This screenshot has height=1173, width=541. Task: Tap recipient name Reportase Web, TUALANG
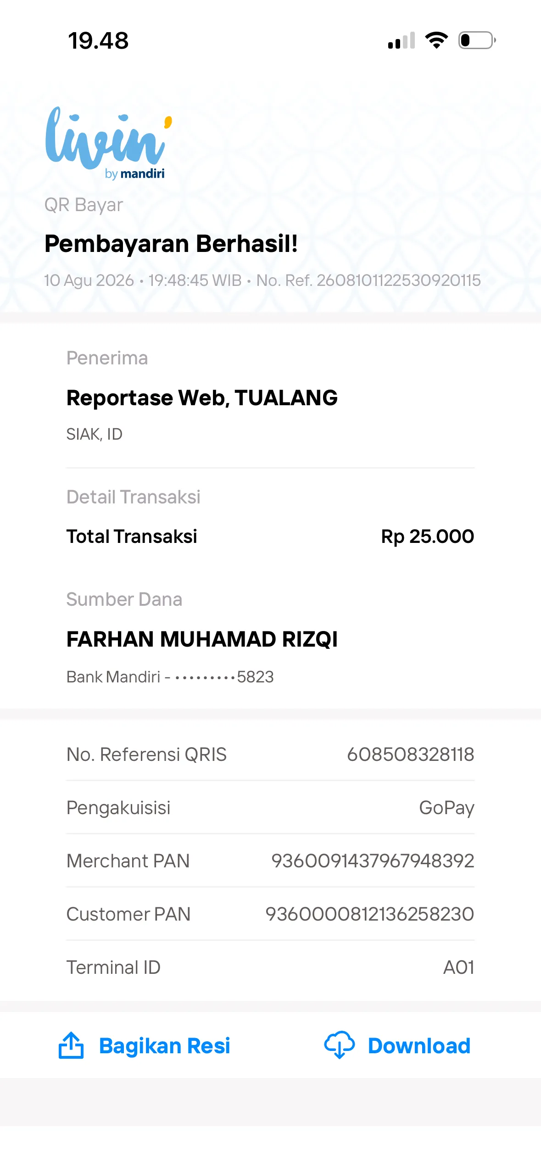(202, 398)
